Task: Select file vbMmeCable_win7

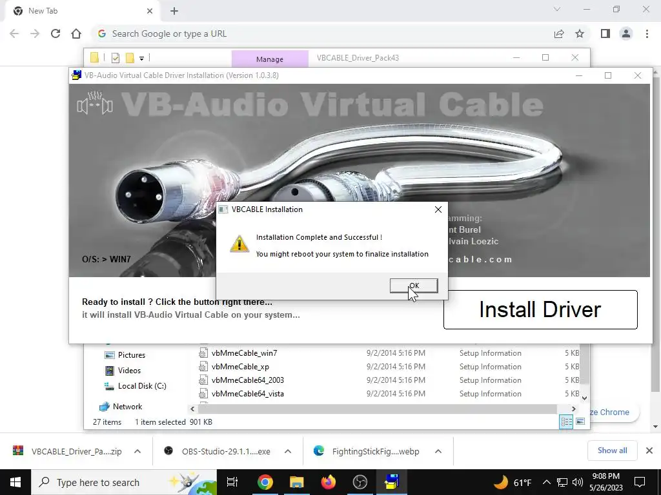Action: [x=244, y=353]
